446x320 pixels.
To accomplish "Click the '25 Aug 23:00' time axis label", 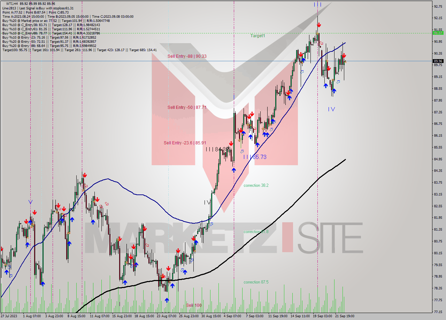I will click(x=189, y=316).
